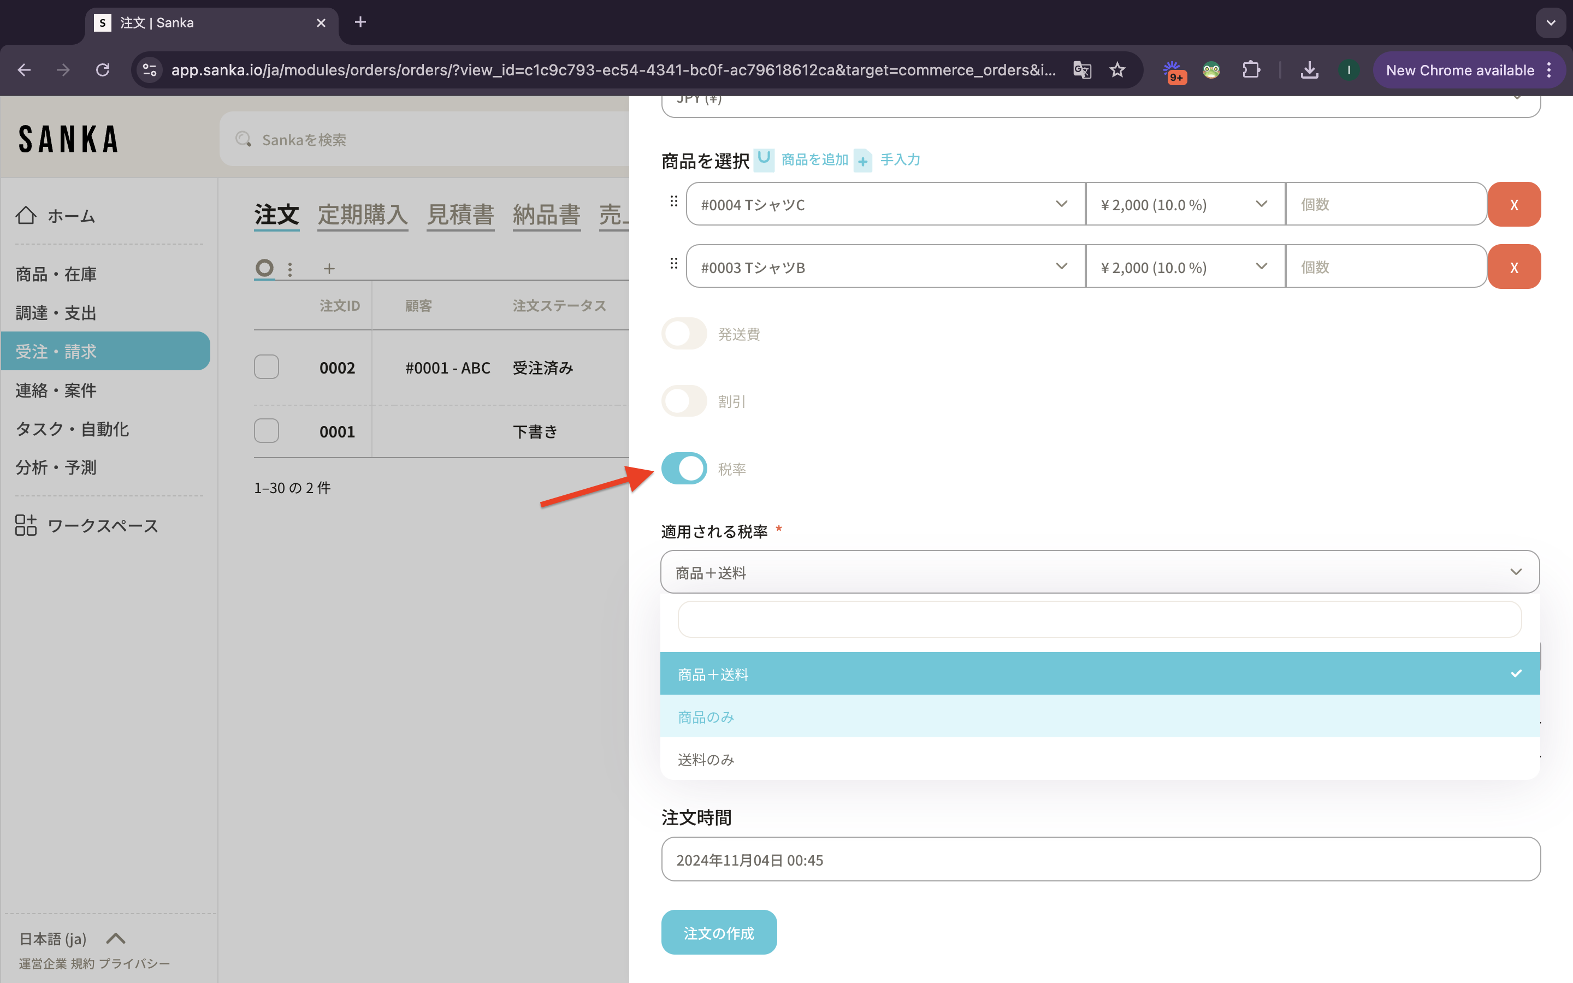Click the 商品を追加 add product link
This screenshot has height=983, width=1573.
coord(814,160)
